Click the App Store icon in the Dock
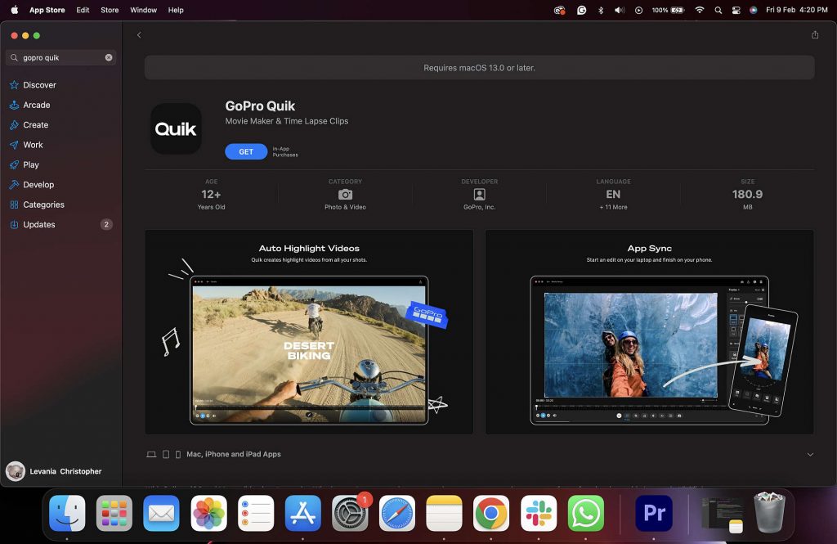Image resolution: width=837 pixels, height=544 pixels. [303, 513]
